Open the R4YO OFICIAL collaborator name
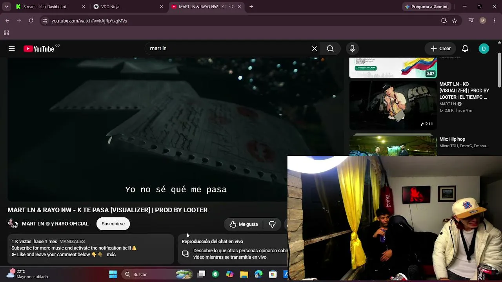Viewport: 502px width, 282px height. pos(72,224)
